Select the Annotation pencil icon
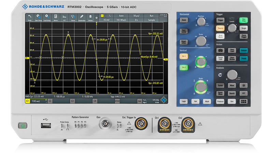The height and width of the screenshot is (153, 273). 82,17
